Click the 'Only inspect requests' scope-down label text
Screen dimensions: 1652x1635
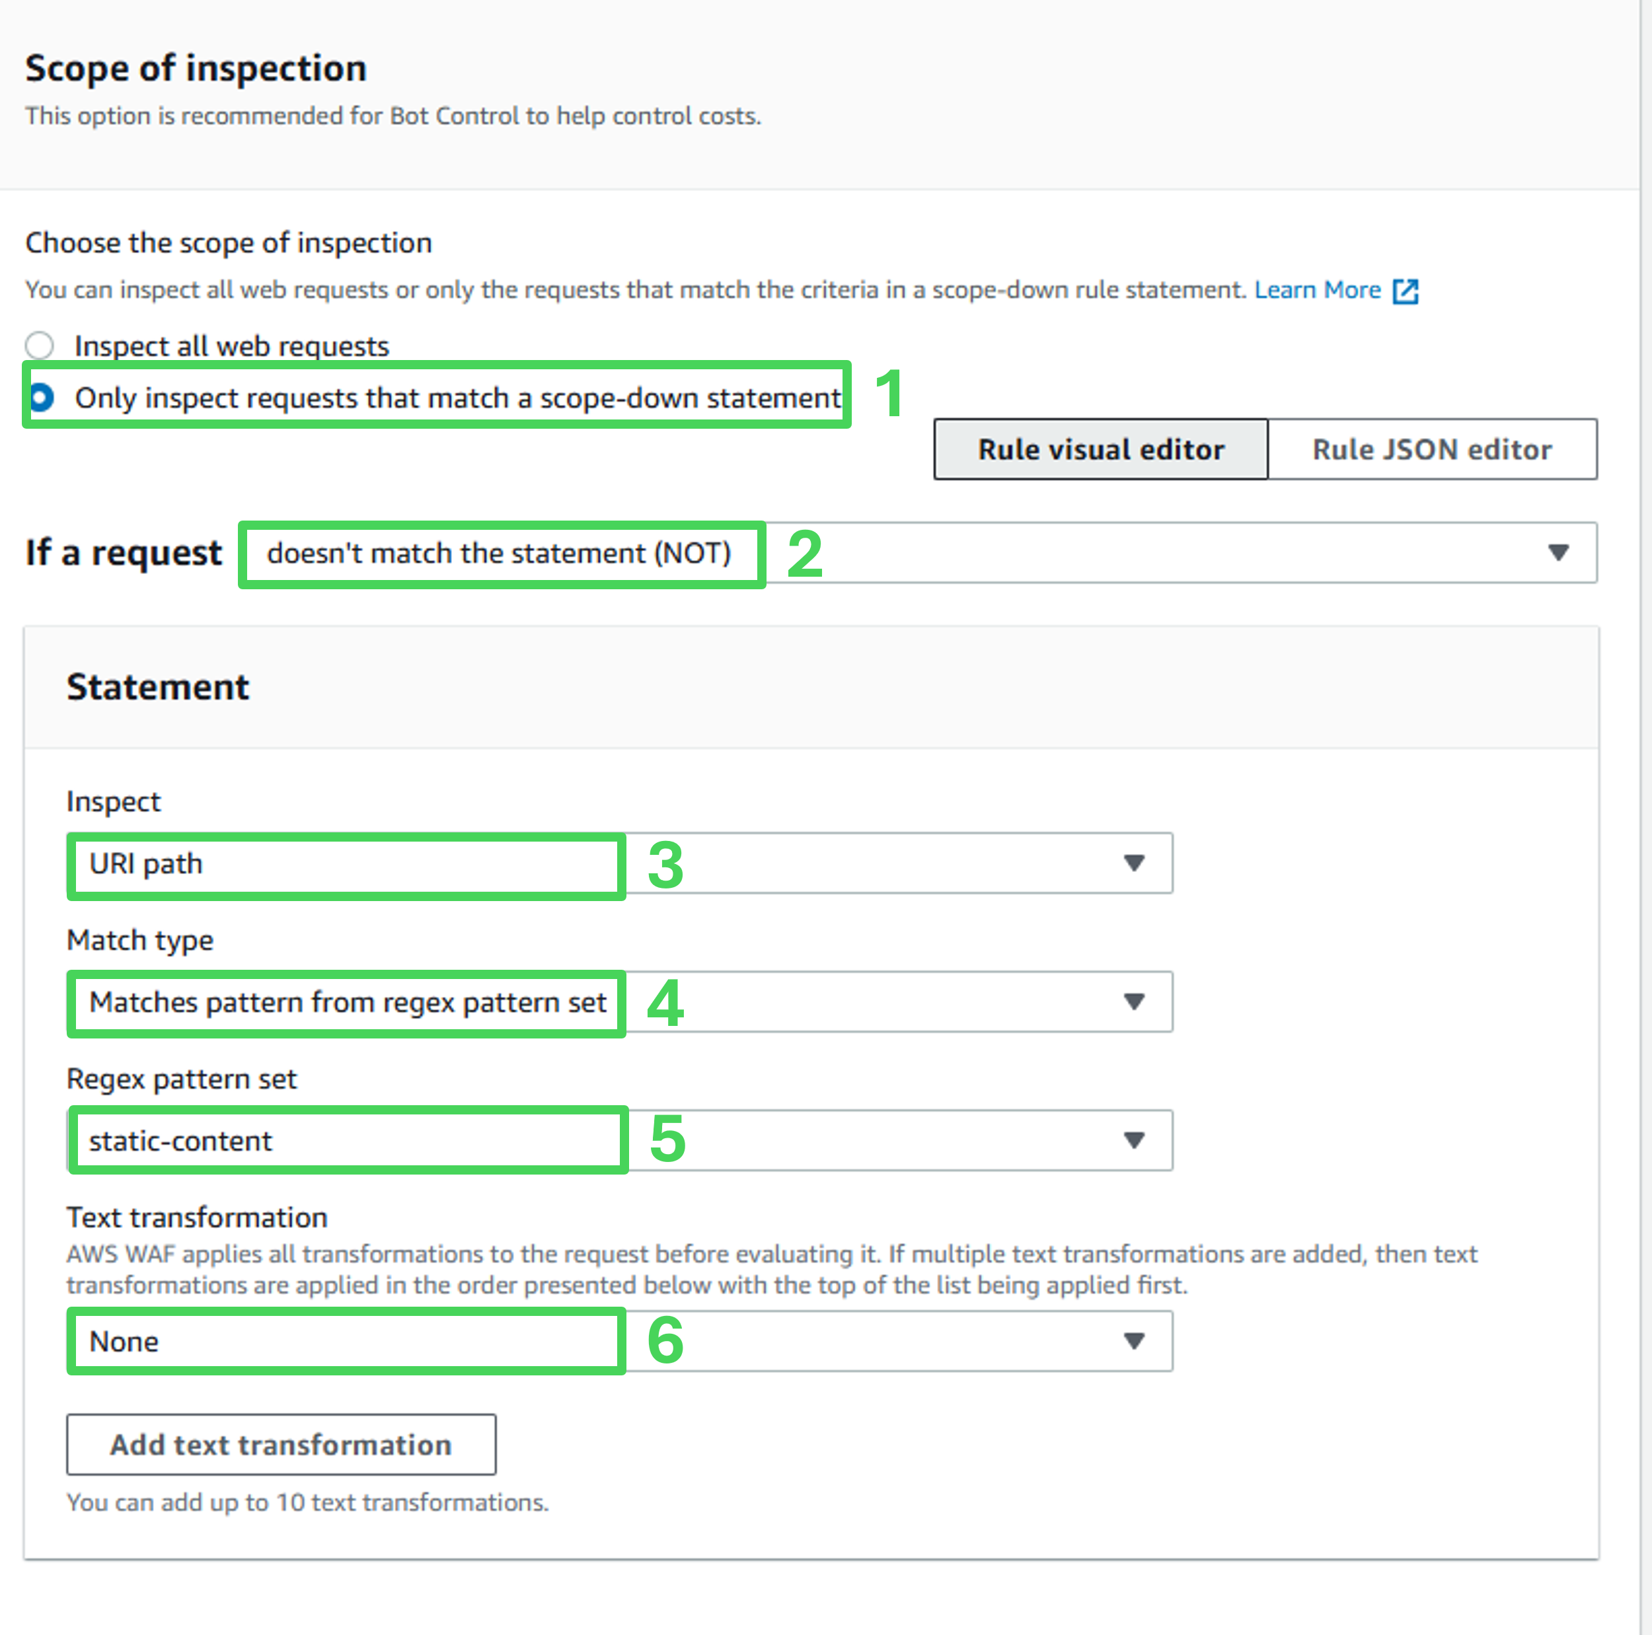pos(457,398)
